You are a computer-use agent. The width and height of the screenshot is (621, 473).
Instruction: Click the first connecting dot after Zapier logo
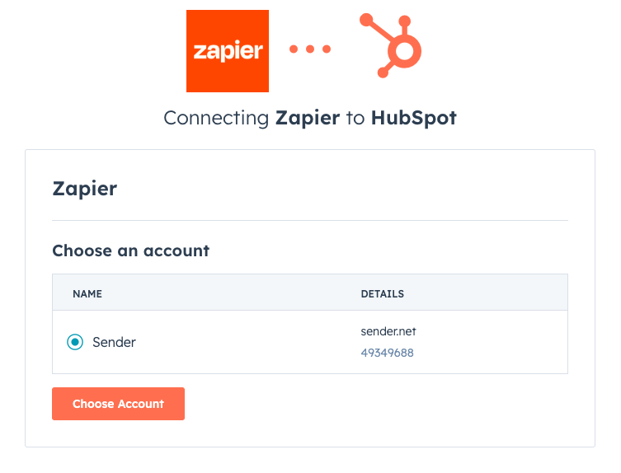pos(294,49)
